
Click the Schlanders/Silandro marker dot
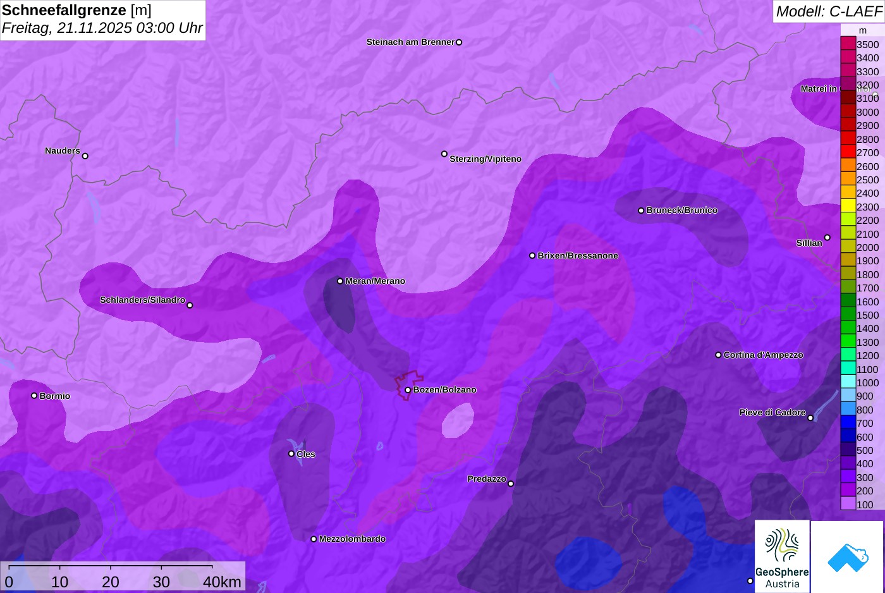190,305
